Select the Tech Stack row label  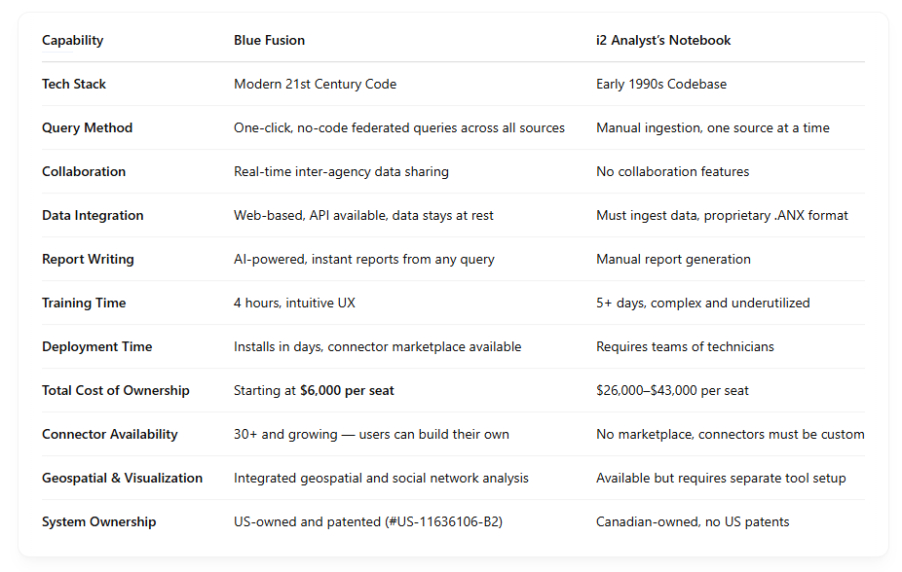(74, 84)
